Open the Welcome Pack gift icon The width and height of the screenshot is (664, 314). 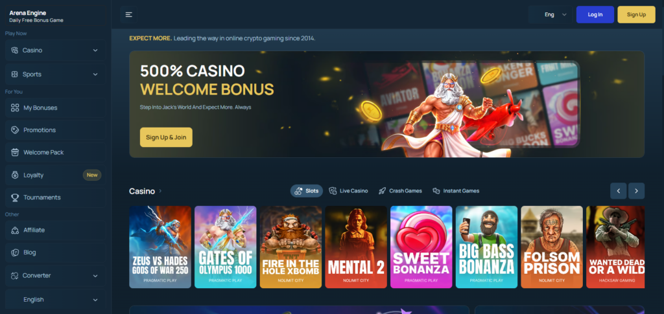coord(15,153)
